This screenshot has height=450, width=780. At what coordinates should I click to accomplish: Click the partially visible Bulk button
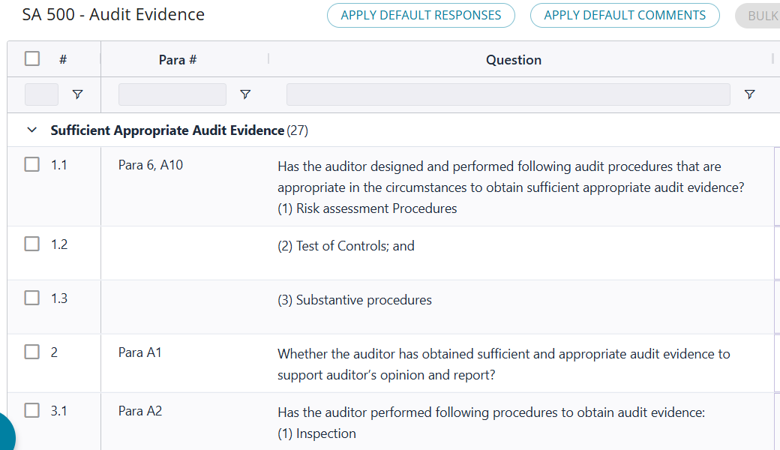(759, 16)
